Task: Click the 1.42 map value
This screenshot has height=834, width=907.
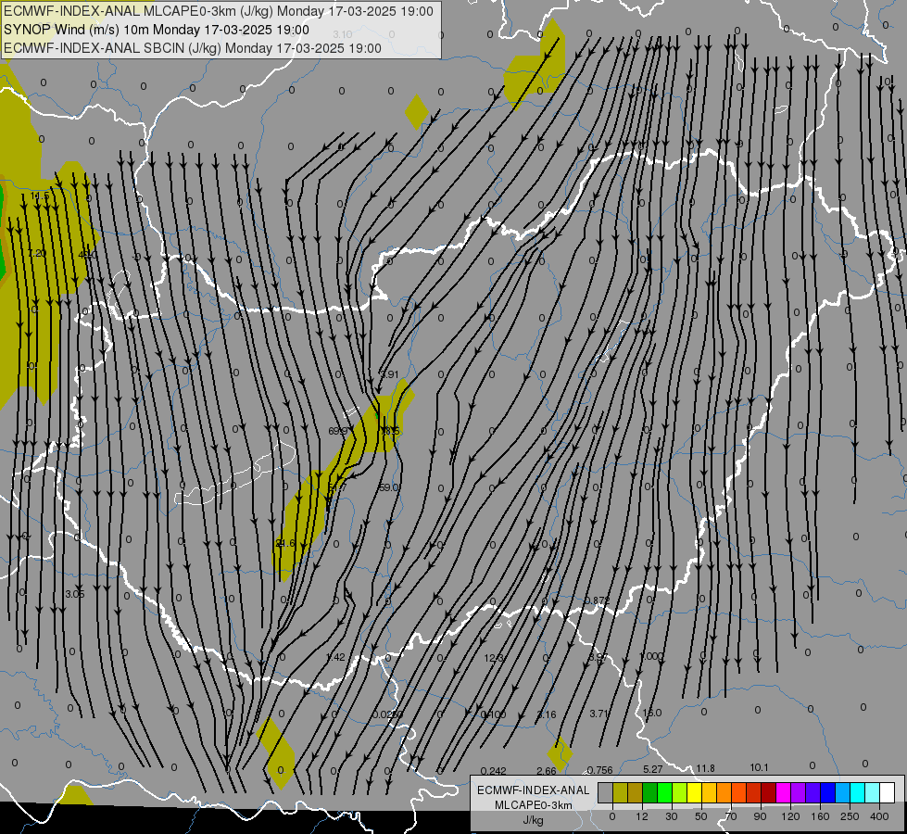Action: [x=335, y=658]
